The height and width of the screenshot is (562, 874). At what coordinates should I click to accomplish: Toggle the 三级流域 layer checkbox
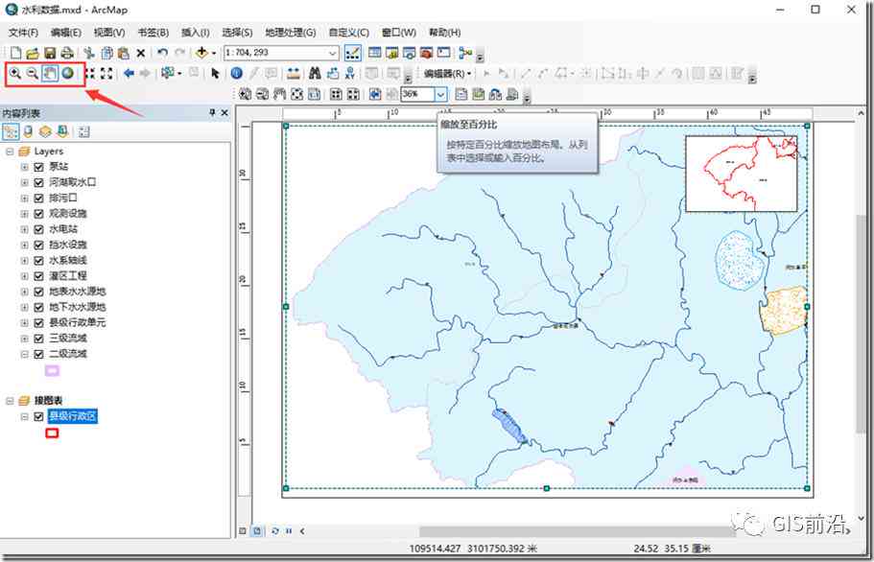[x=39, y=339]
